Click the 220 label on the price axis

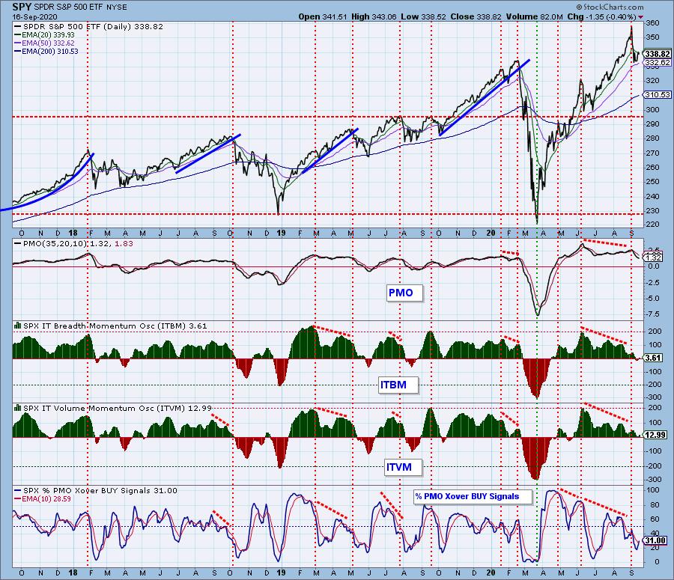tap(652, 225)
